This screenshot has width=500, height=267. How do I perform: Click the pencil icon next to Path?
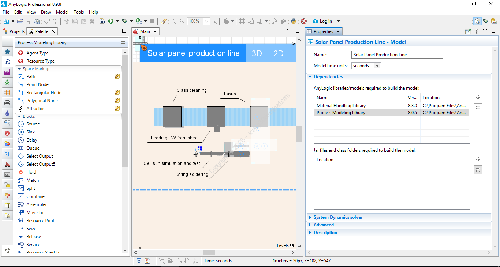coord(117,76)
